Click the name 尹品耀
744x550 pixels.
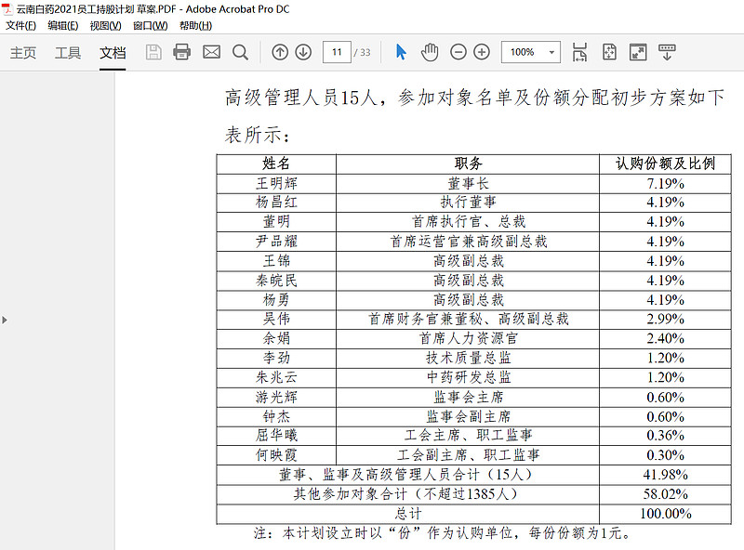click(x=276, y=242)
